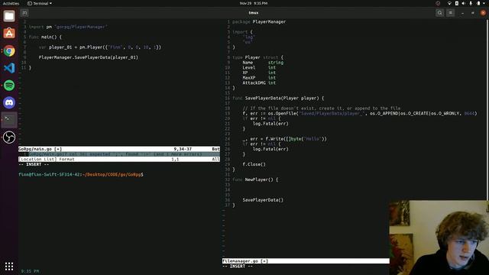Viewport: 489px width, 275px height.
Task: Click the package PlayerManager line
Action: coord(259,22)
